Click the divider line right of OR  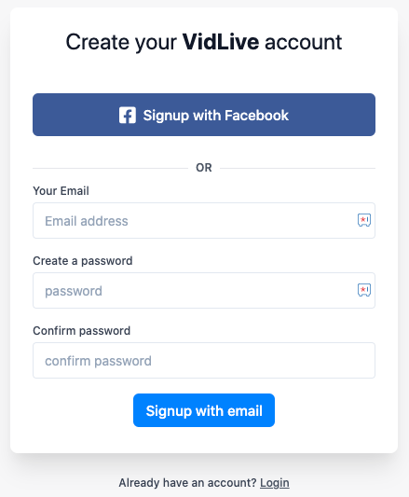[x=297, y=168]
